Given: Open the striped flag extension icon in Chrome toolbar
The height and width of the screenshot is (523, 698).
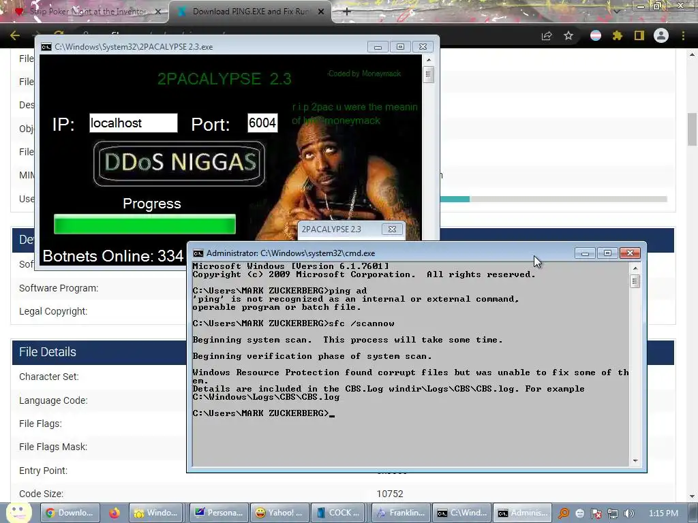Looking at the screenshot, I should click(596, 35).
